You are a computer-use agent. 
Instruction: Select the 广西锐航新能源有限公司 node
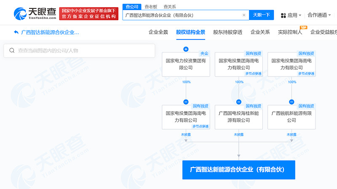292,117
